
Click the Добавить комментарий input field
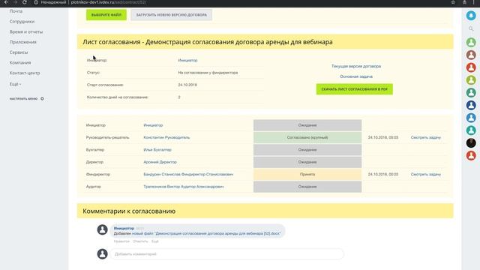point(226,253)
